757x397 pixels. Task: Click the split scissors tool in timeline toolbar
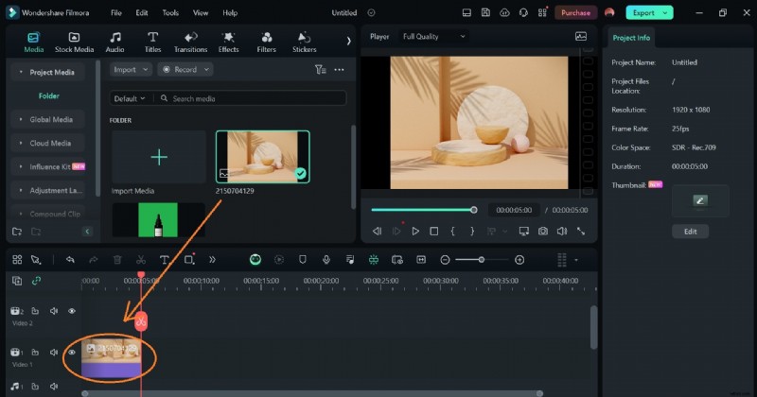point(141,259)
